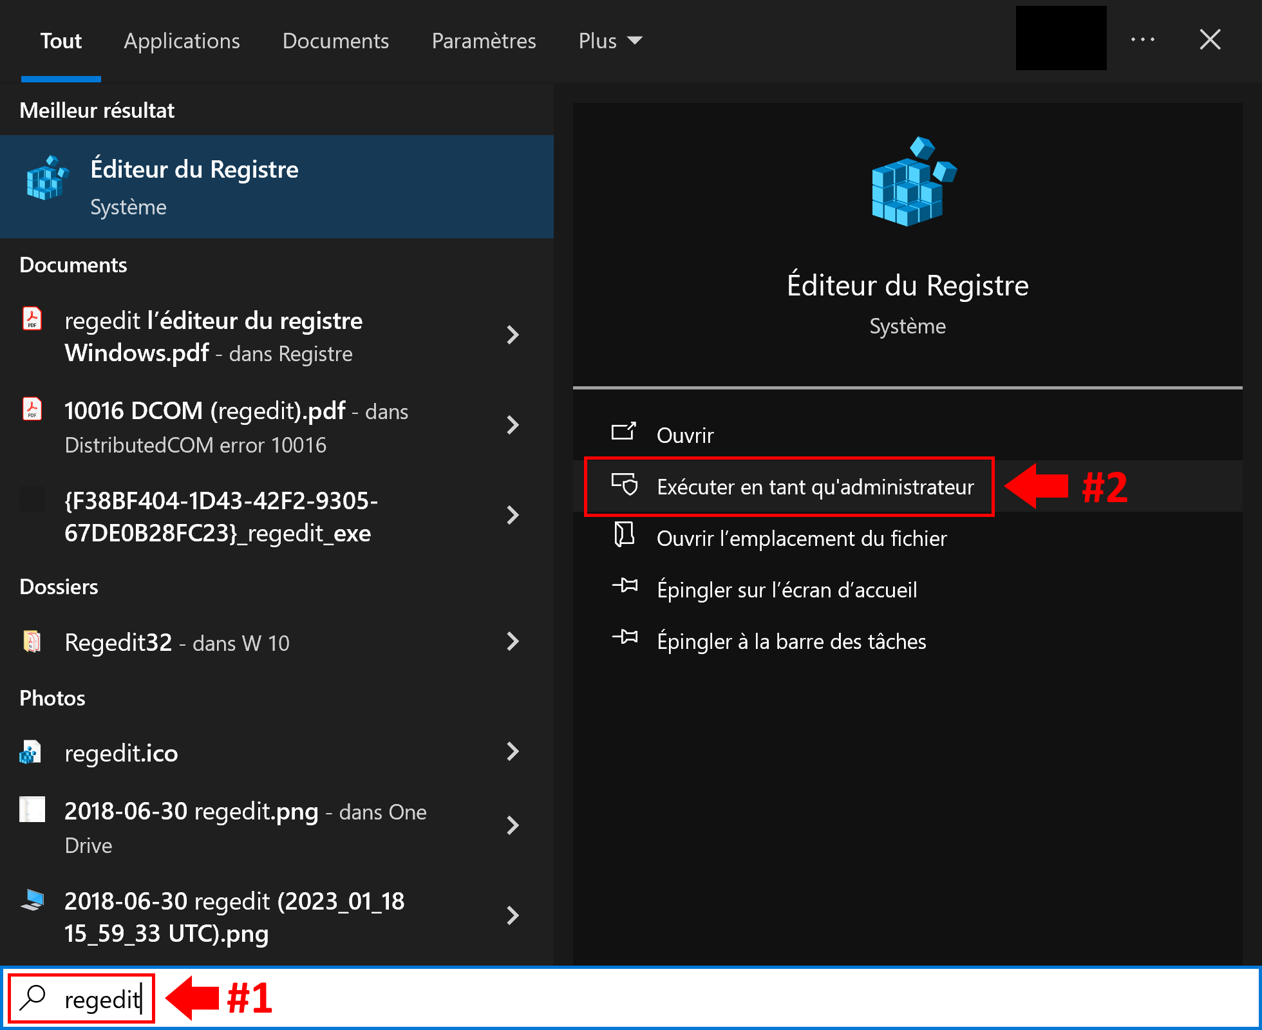This screenshot has height=1030, width=1262.
Task: Click the Ouvrir open icon
Action: [624, 431]
